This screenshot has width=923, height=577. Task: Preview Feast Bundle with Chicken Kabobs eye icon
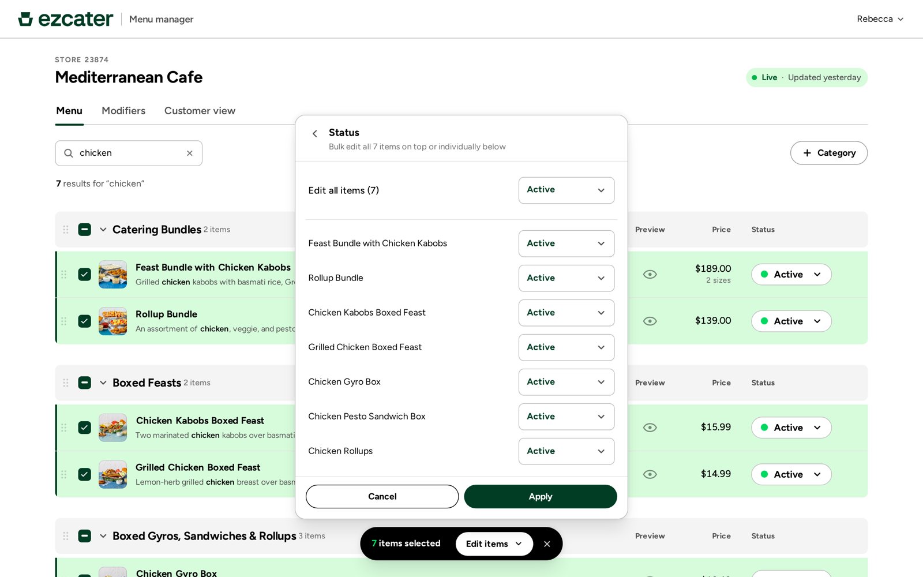coord(650,275)
